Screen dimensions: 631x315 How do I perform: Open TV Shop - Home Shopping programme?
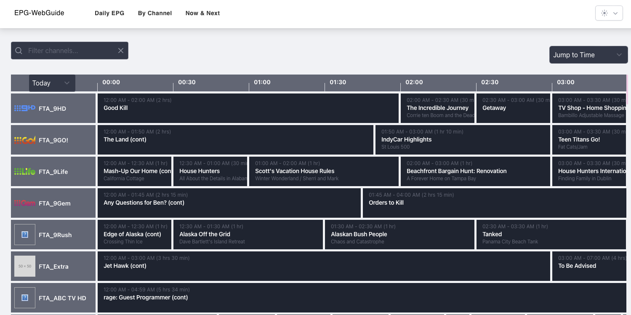[x=589, y=108]
